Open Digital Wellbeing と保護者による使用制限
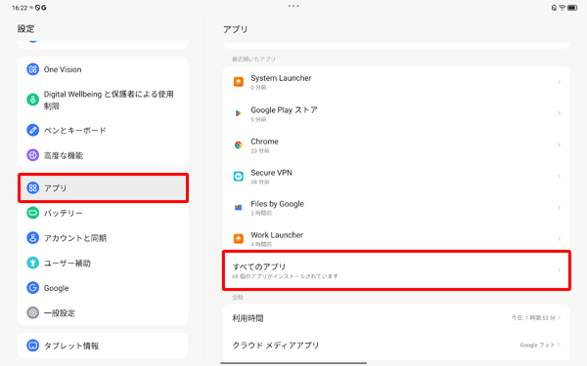Screen dimensions: 587x366 103,100
